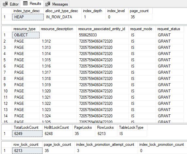
Task: Select cell 1:316
Action: click(x=58, y=66)
